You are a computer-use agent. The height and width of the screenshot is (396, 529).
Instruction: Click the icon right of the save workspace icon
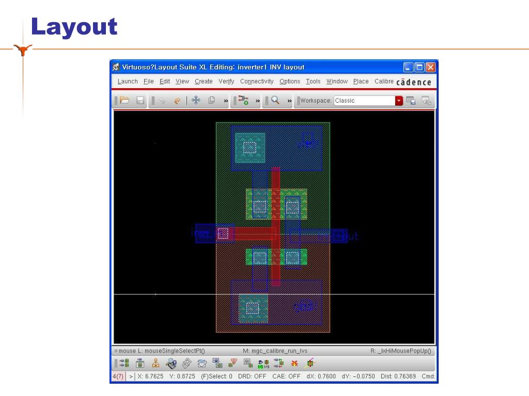[x=426, y=101]
